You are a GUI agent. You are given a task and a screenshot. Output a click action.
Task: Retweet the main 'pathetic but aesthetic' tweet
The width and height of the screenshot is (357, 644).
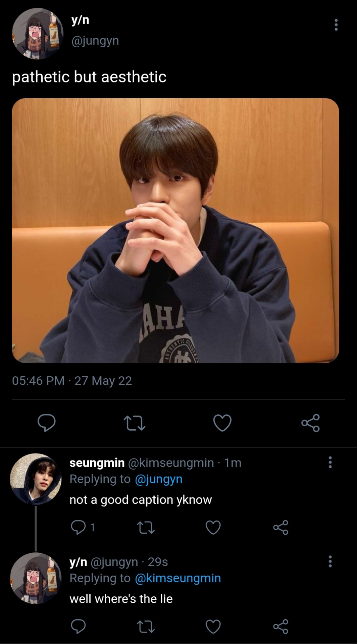[134, 423]
